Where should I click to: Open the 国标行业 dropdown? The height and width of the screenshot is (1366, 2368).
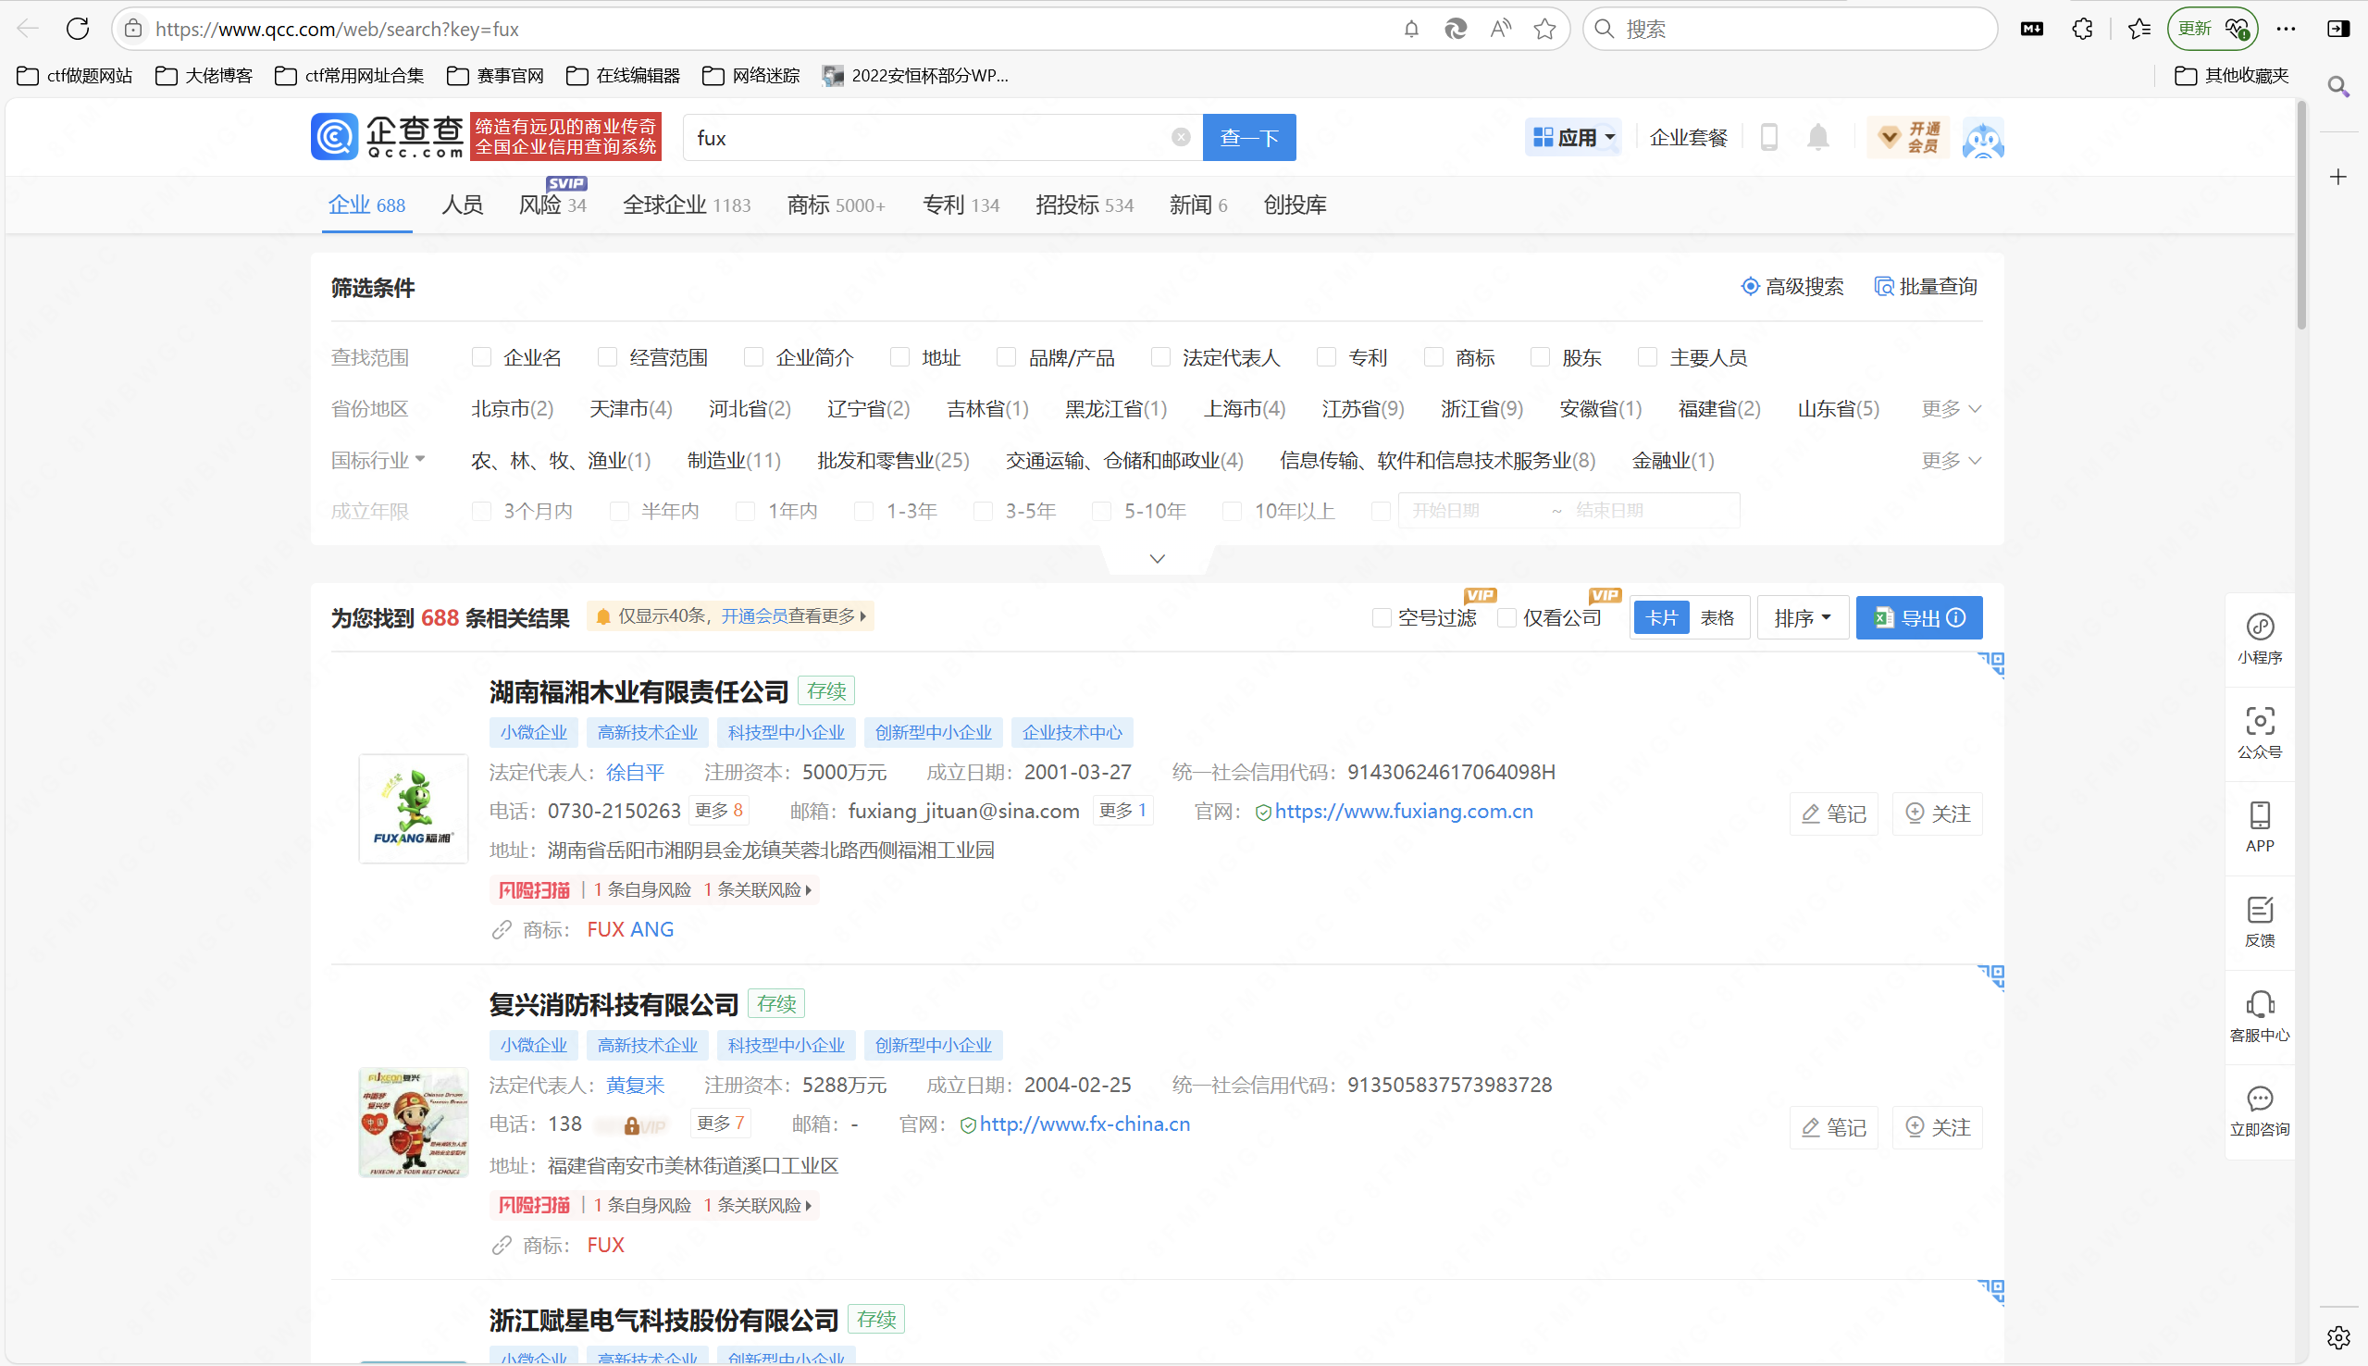tap(378, 460)
